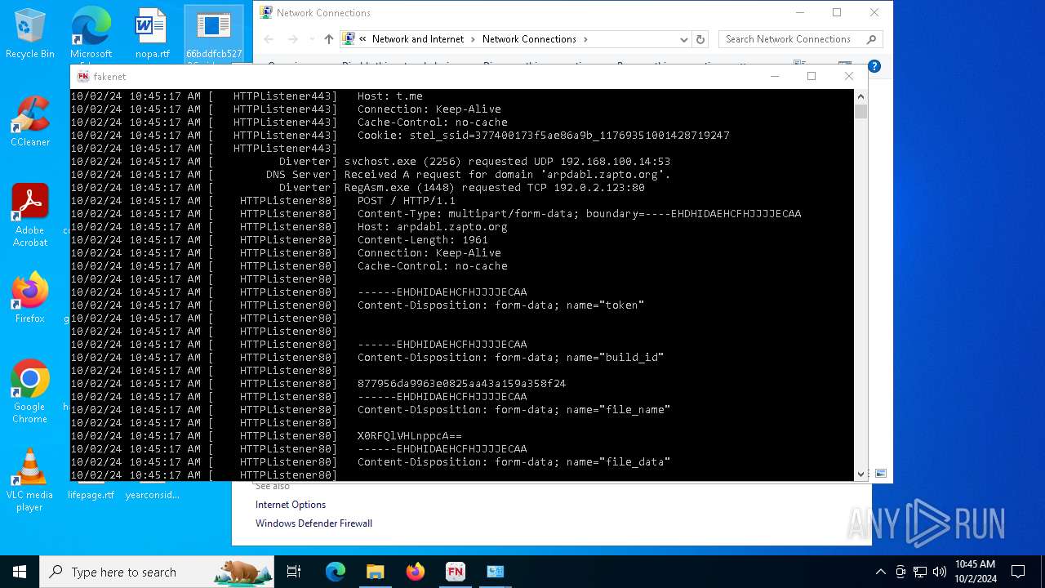1045x588 pixels.
Task: Click the svchost.exe (2256) requested UDP line
Action: point(507,162)
